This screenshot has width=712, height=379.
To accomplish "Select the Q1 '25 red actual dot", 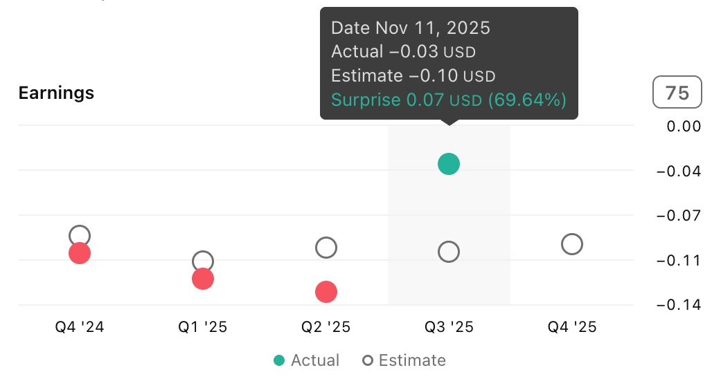I will click(x=203, y=279).
